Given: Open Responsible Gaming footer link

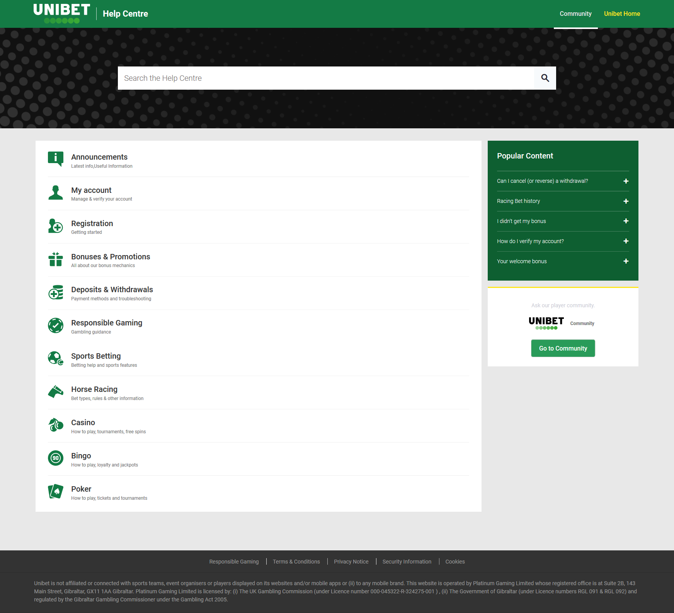Looking at the screenshot, I should tap(234, 562).
